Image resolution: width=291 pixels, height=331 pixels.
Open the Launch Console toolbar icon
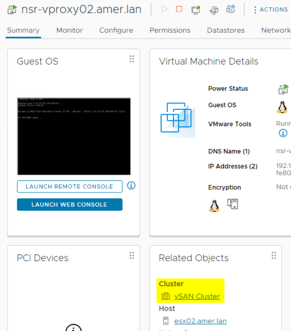point(196,10)
